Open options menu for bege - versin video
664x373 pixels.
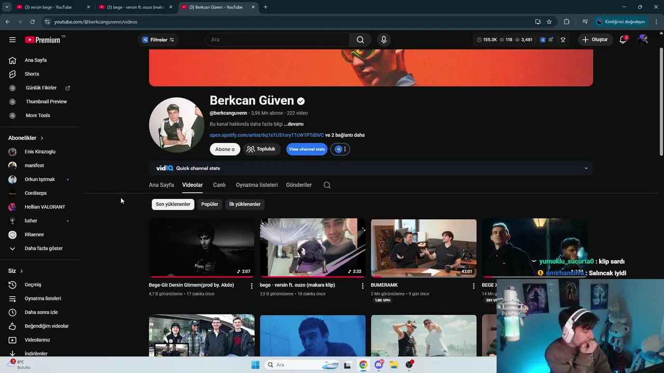363,285
